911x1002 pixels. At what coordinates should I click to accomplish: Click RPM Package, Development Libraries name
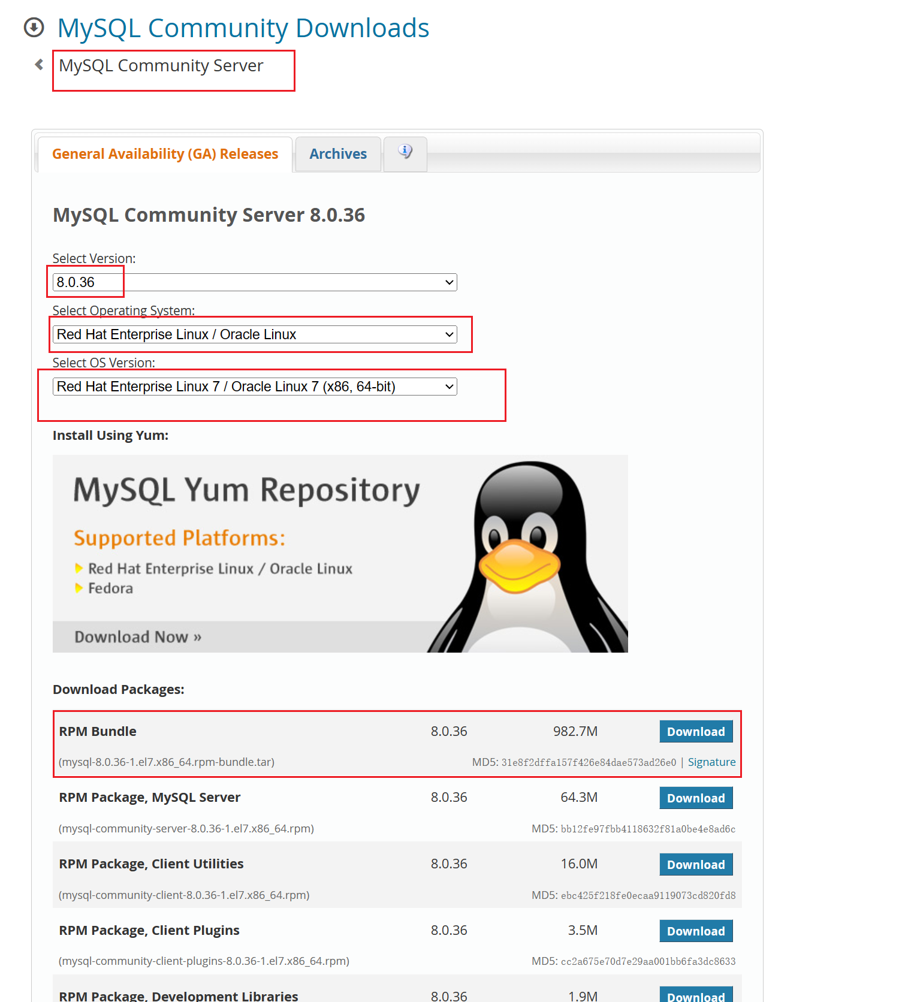point(179,996)
